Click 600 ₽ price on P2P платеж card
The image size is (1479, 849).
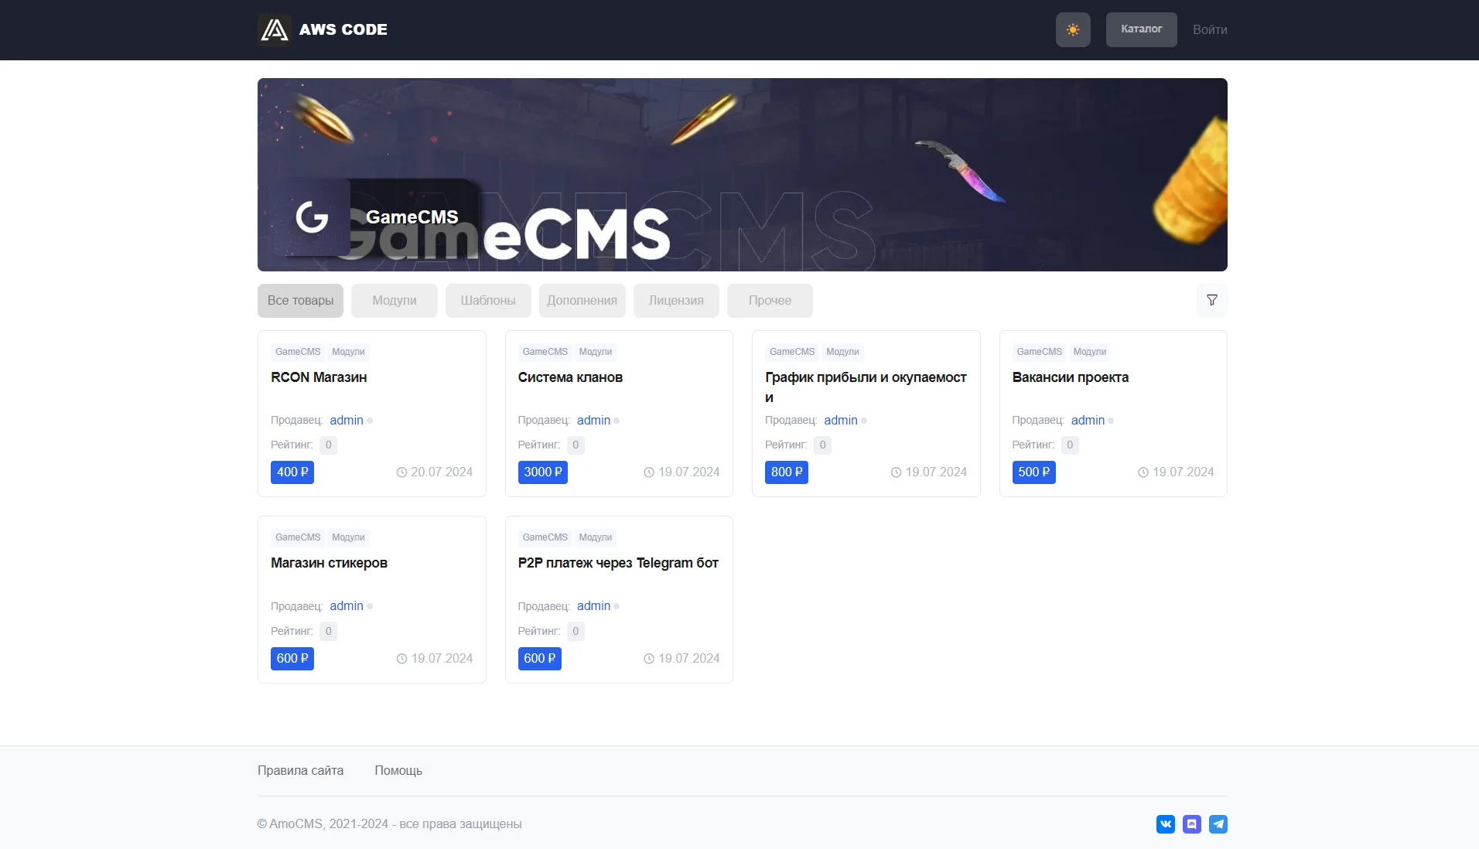(540, 658)
